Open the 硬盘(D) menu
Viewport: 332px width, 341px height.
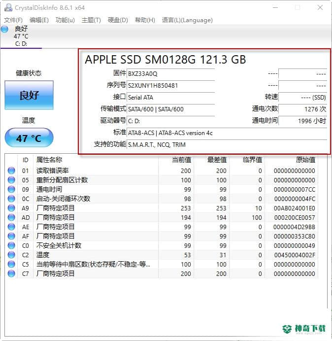click(118, 20)
